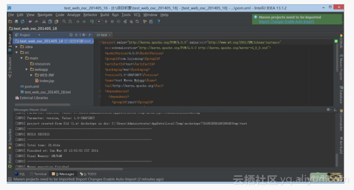
Task: Switch to the Terminal tab
Action: point(38,174)
